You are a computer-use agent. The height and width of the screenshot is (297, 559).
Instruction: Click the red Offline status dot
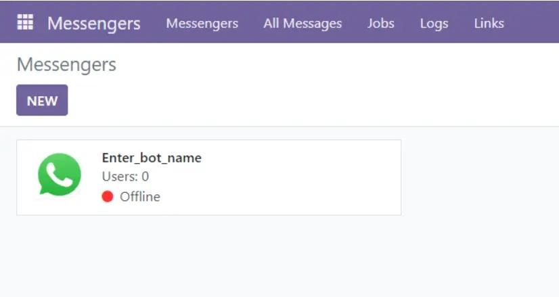point(107,197)
